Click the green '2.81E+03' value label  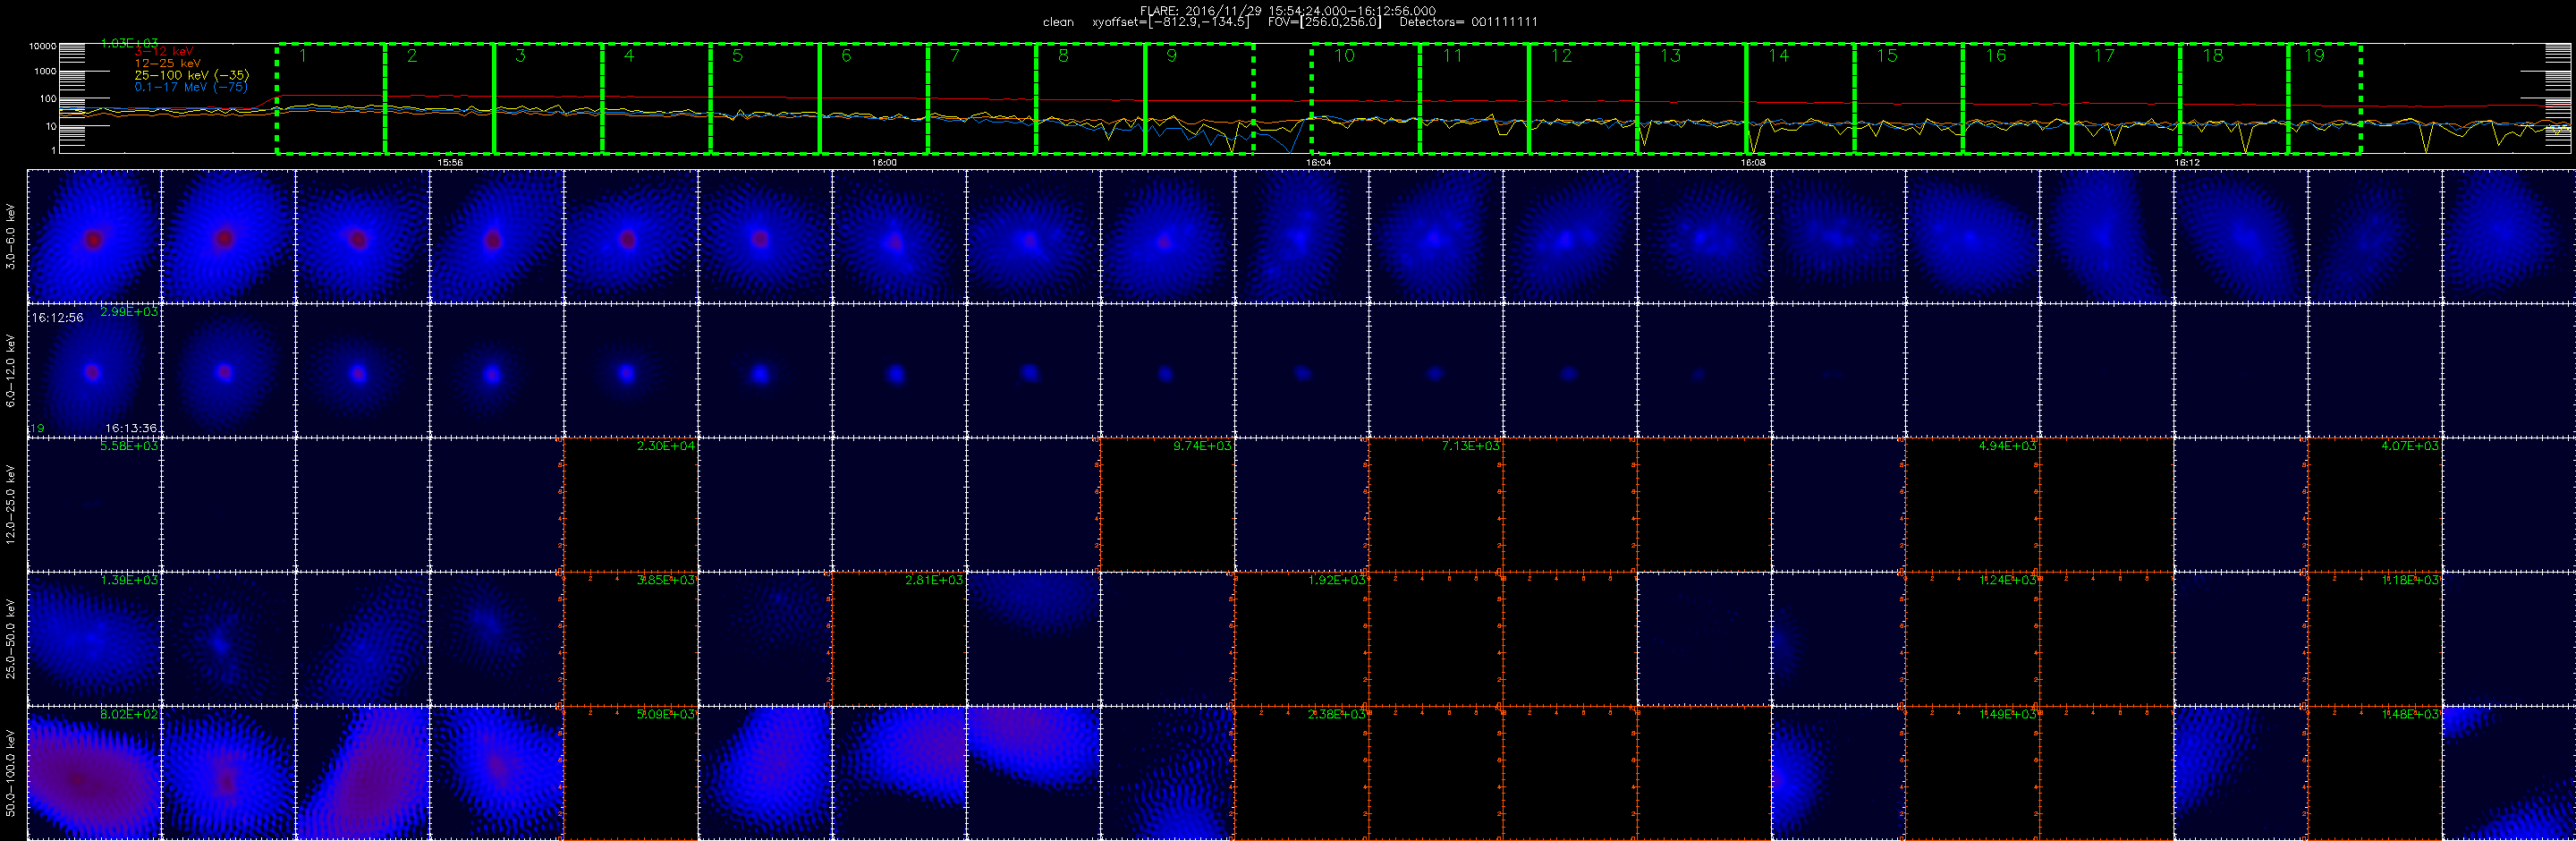pyautogui.click(x=934, y=580)
